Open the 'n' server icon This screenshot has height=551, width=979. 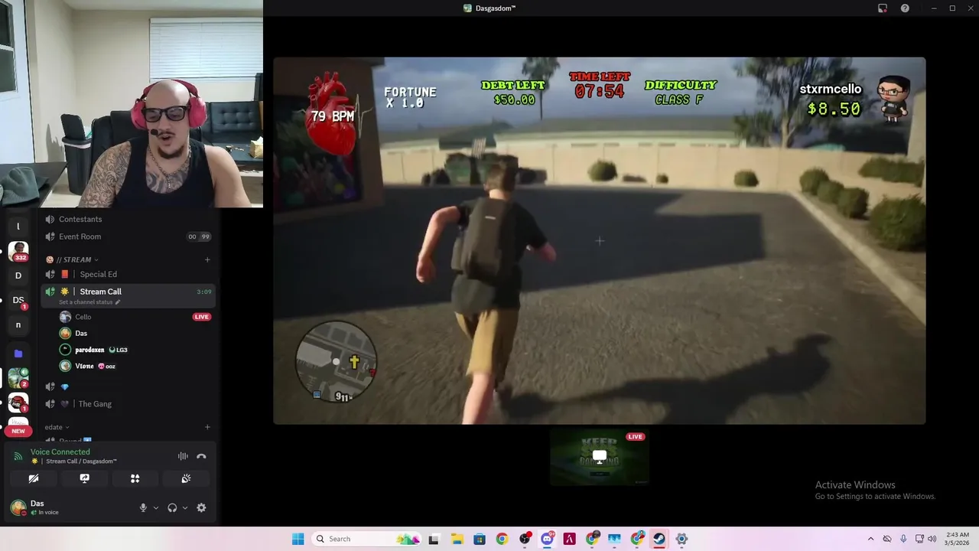coord(18,324)
